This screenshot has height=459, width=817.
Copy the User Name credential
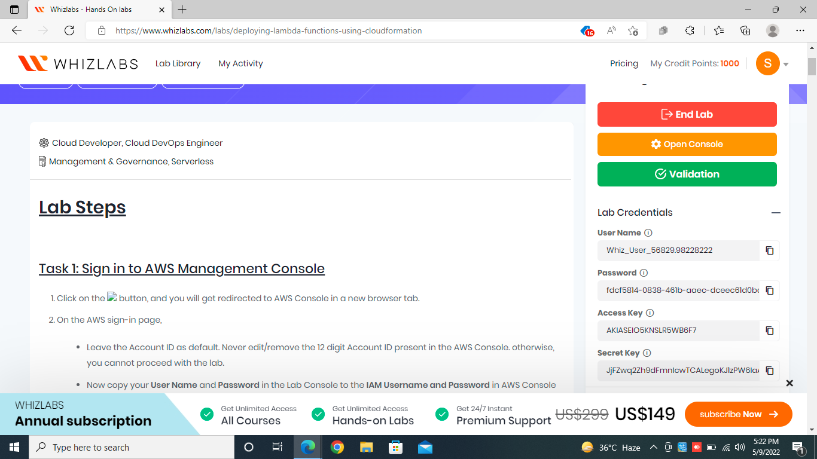click(x=769, y=250)
